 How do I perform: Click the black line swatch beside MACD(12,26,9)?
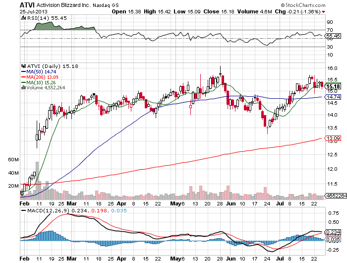[23, 210]
